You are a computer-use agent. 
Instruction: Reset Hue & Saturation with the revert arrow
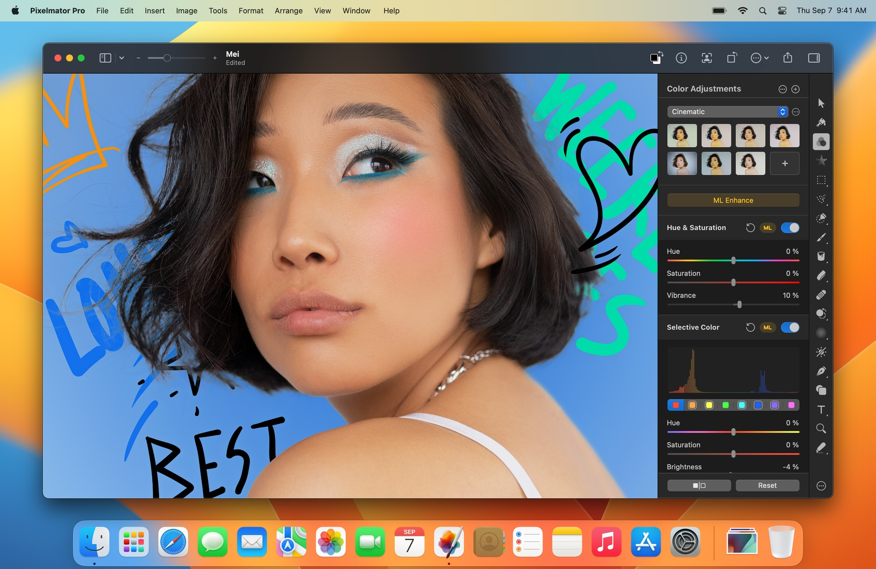click(x=750, y=228)
